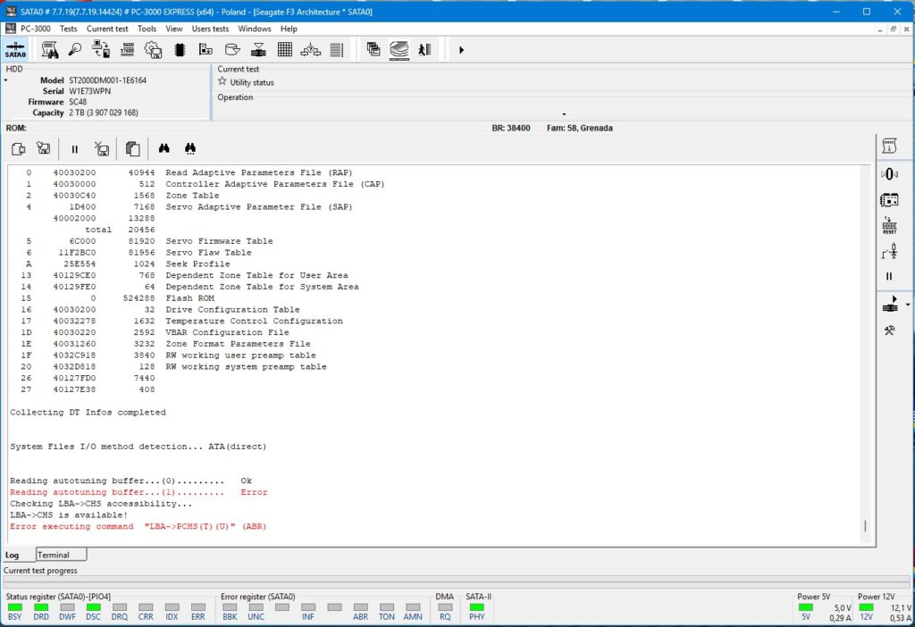Click the Current test progress bar

pos(457,581)
